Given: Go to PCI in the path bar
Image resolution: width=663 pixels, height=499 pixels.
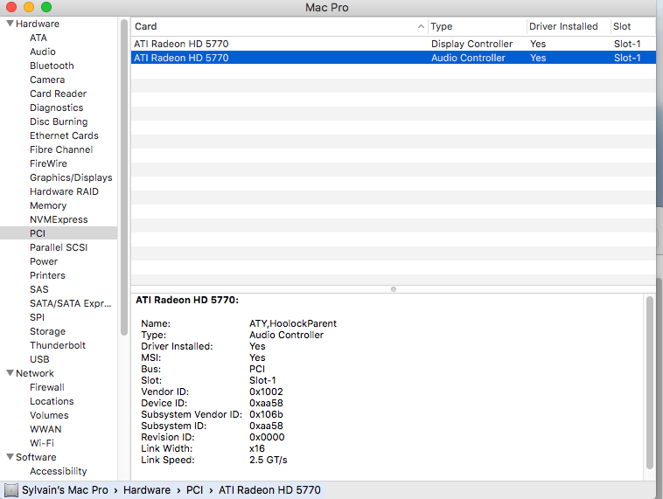Looking at the screenshot, I should click(x=194, y=490).
